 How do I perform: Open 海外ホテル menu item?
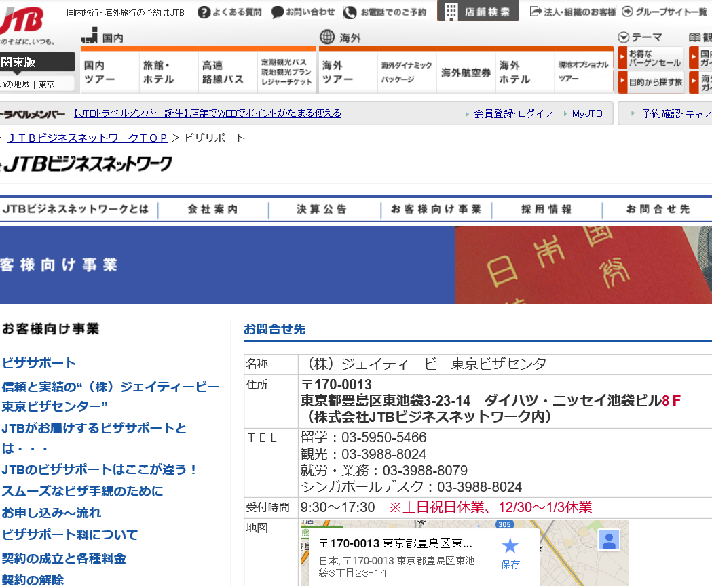pyautogui.click(x=525, y=73)
